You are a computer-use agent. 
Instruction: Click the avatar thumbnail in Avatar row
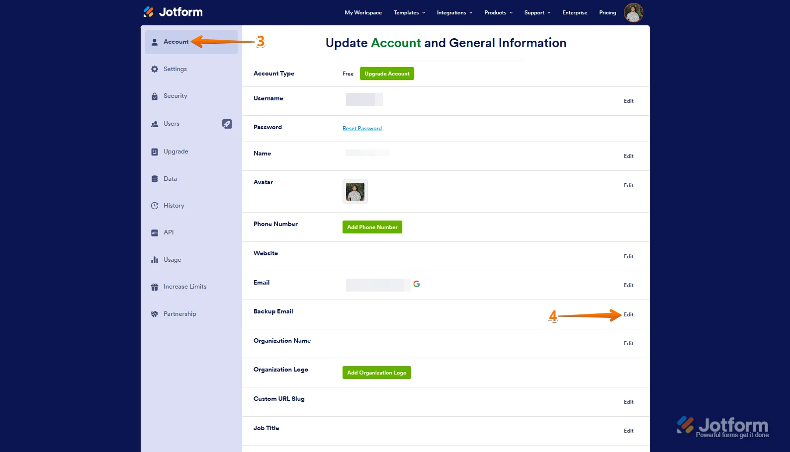point(355,192)
